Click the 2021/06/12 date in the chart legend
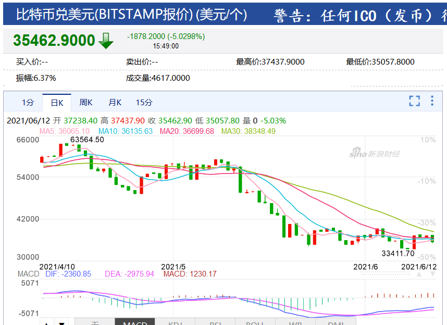The width and height of the screenshot is (447, 325). (x=29, y=121)
